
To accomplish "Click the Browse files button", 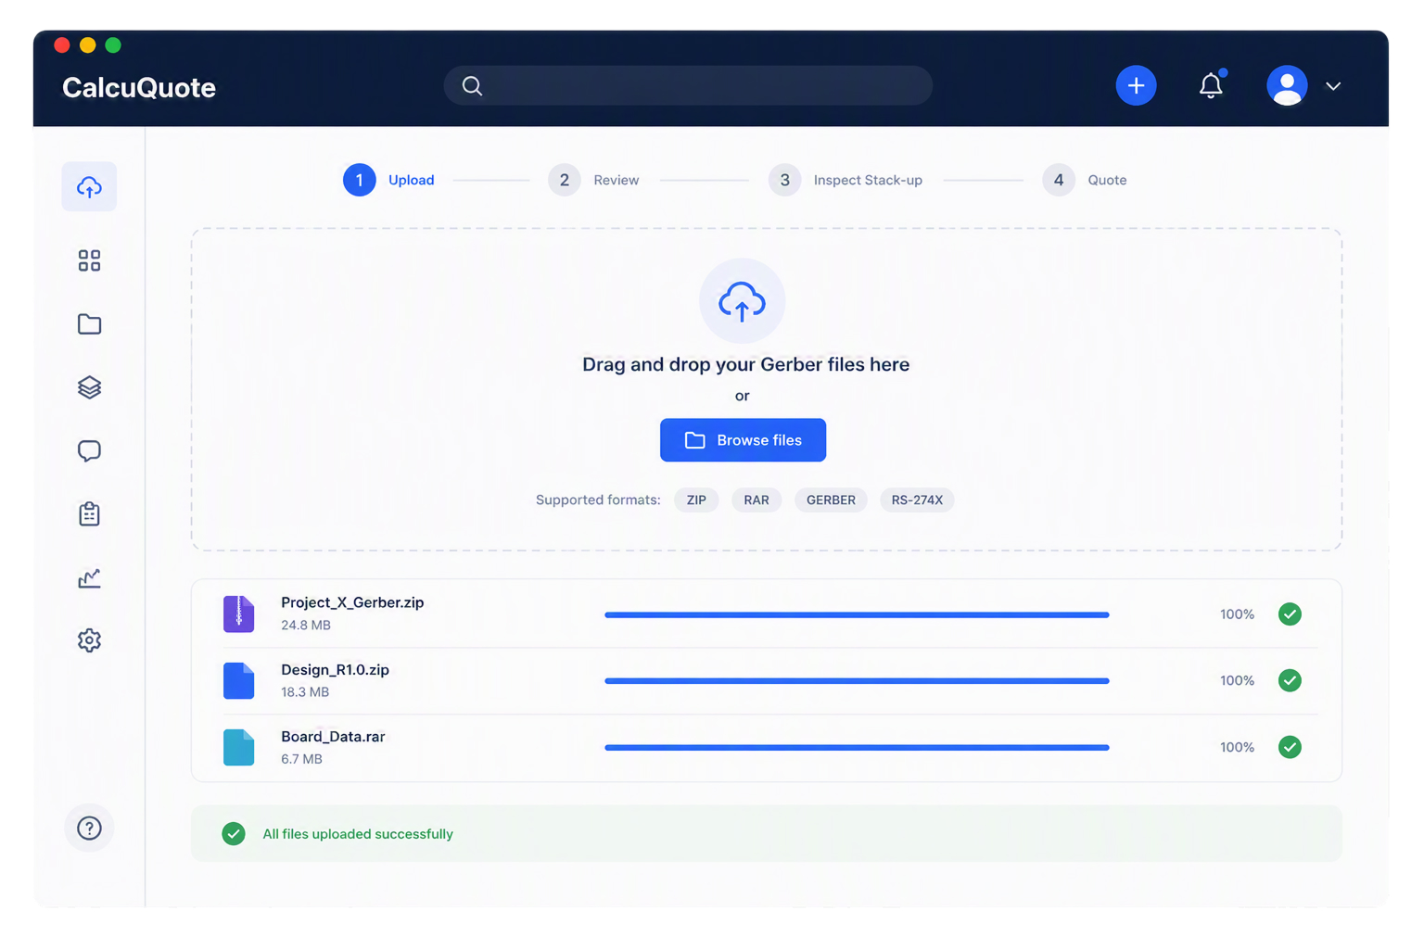I will click(x=743, y=440).
